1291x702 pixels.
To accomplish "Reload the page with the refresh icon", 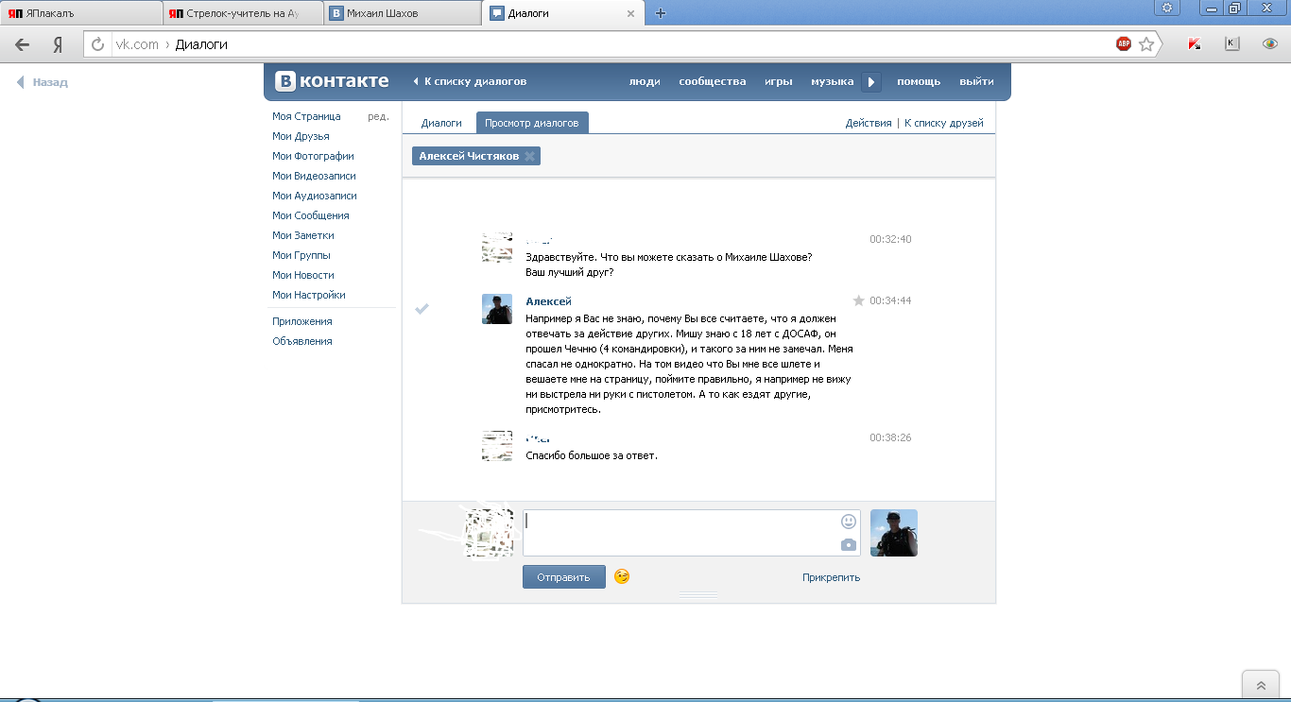I will coord(97,44).
